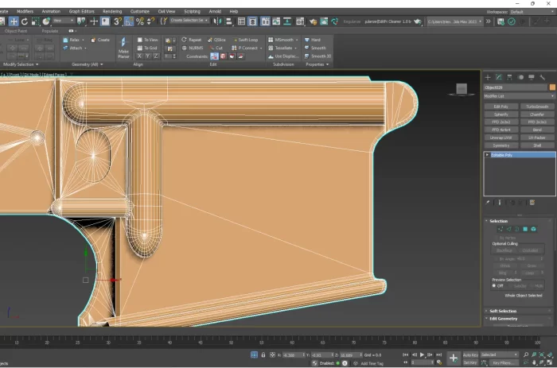Open the Modifier List dropdown

pos(518,96)
